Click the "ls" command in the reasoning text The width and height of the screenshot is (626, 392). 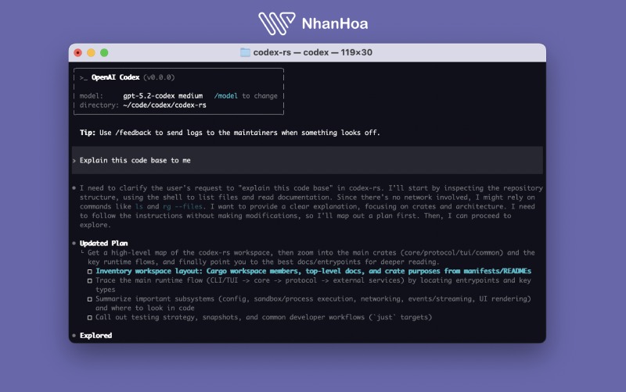point(139,206)
